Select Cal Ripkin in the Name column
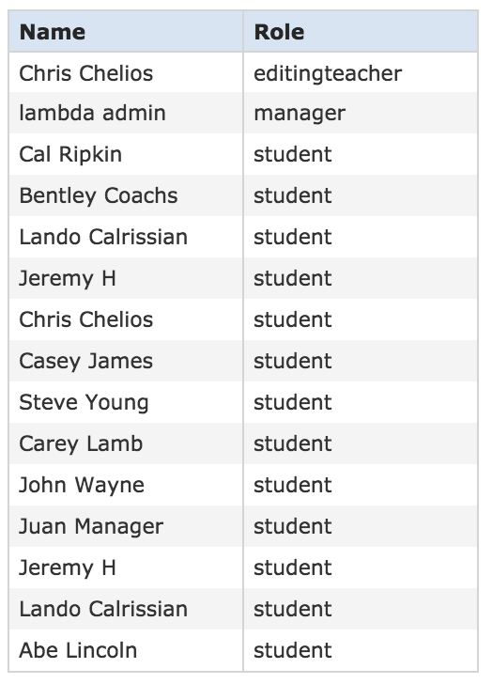The height and width of the screenshot is (684, 492). click(70, 154)
